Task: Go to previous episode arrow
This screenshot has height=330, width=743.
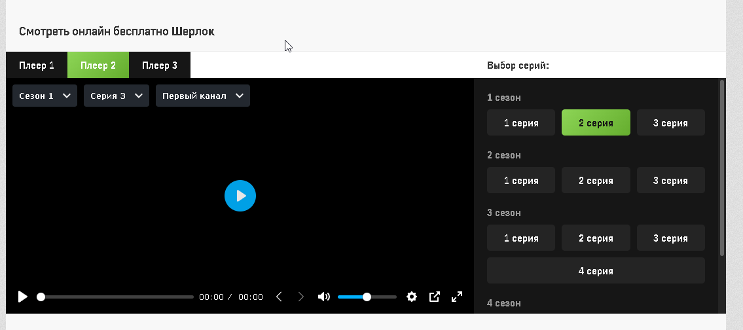Action: [x=279, y=297]
